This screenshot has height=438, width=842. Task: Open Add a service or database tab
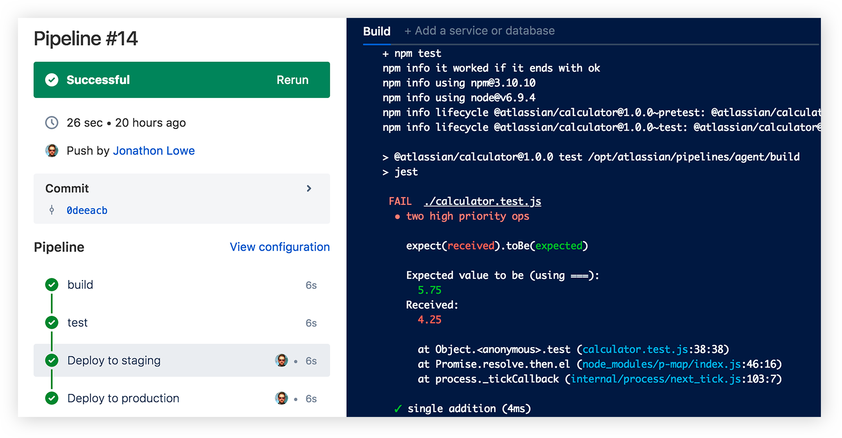(479, 31)
